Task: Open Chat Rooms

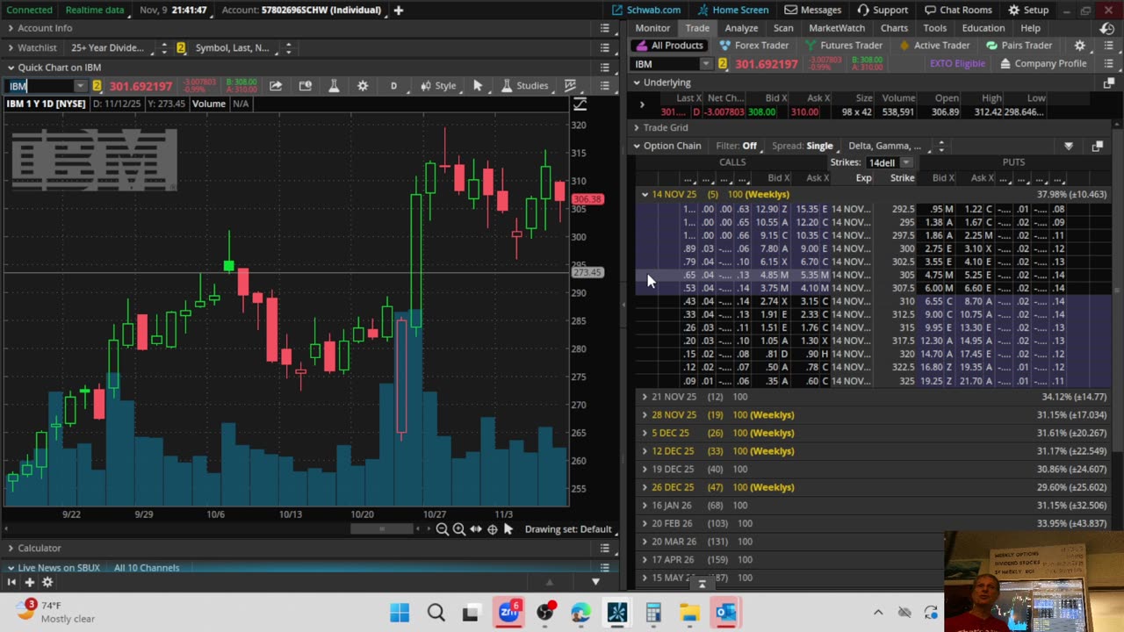Action: point(960,11)
